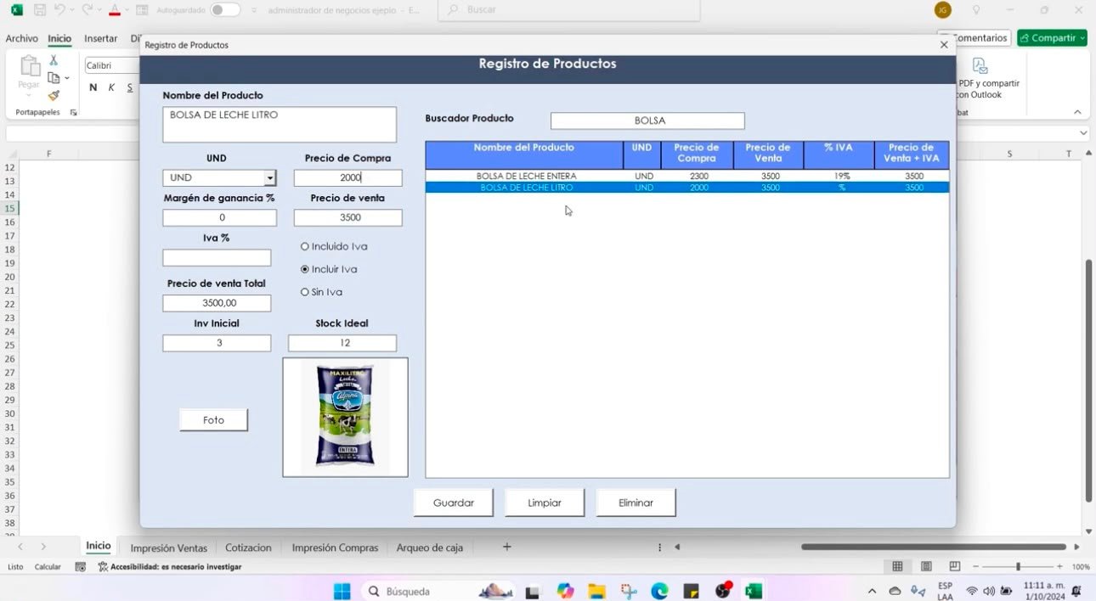The height and width of the screenshot is (601, 1096).
Task: Click the Save icon in Excel title bar
Action: pyautogui.click(x=39, y=10)
